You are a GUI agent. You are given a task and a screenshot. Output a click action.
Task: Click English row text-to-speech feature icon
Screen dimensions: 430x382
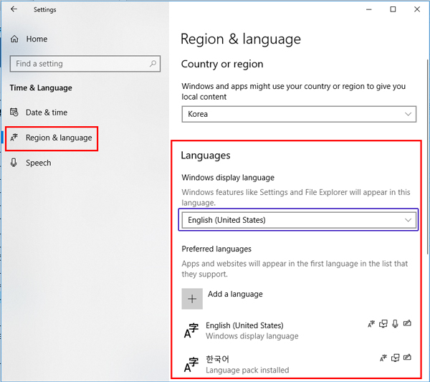(x=383, y=324)
